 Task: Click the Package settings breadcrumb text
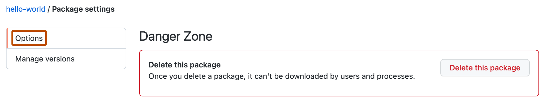83,9
